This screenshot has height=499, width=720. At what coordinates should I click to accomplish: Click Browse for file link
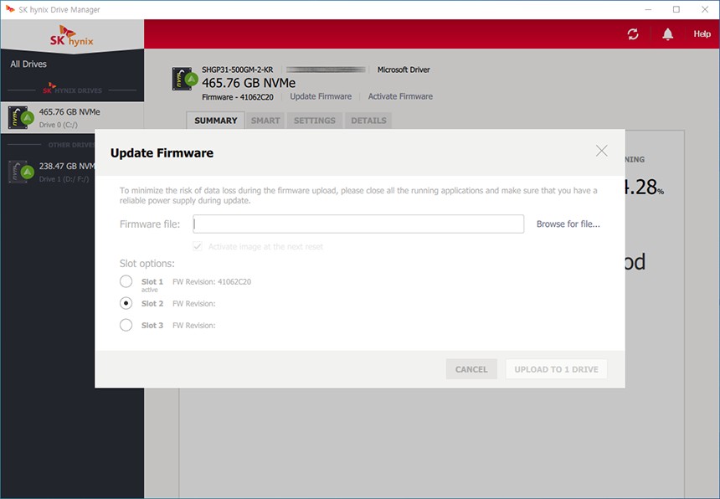pyautogui.click(x=568, y=224)
